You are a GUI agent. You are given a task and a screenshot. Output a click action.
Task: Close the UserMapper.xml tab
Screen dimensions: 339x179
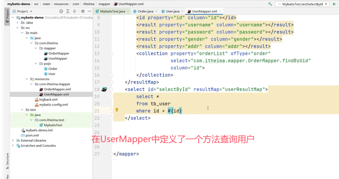(220, 11)
